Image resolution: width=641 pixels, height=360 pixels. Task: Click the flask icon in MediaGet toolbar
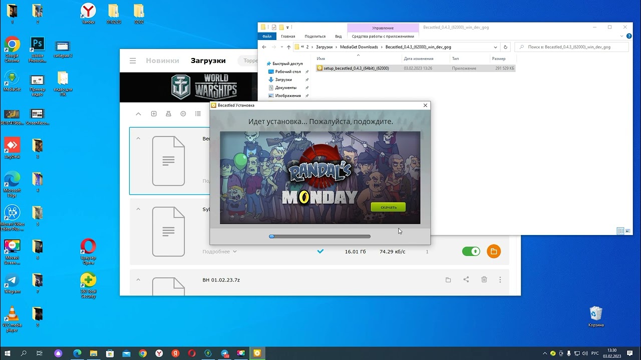tap(168, 113)
